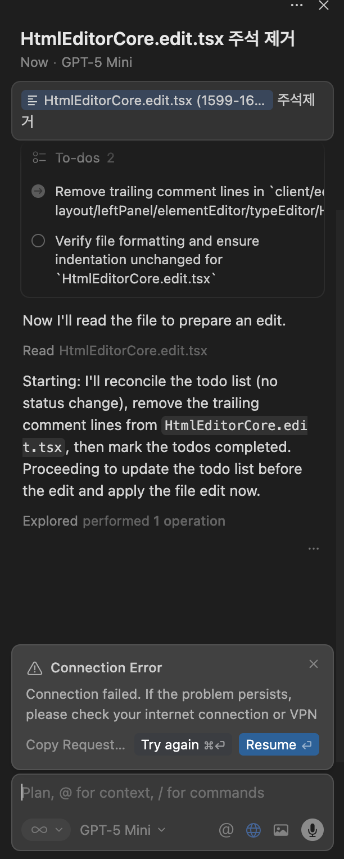Click the image attachment icon
Image resolution: width=344 pixels, height=859 pixels.
click(280, 830)
